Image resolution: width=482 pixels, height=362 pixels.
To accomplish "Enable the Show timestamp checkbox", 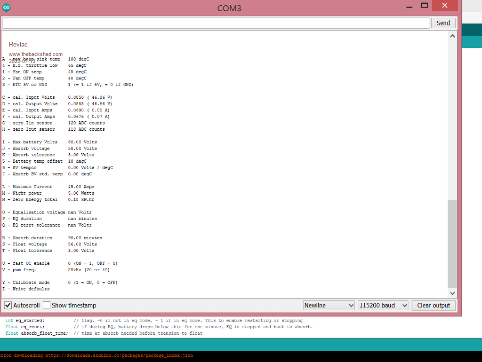I will pyautogui.click(x=47, y=306).
